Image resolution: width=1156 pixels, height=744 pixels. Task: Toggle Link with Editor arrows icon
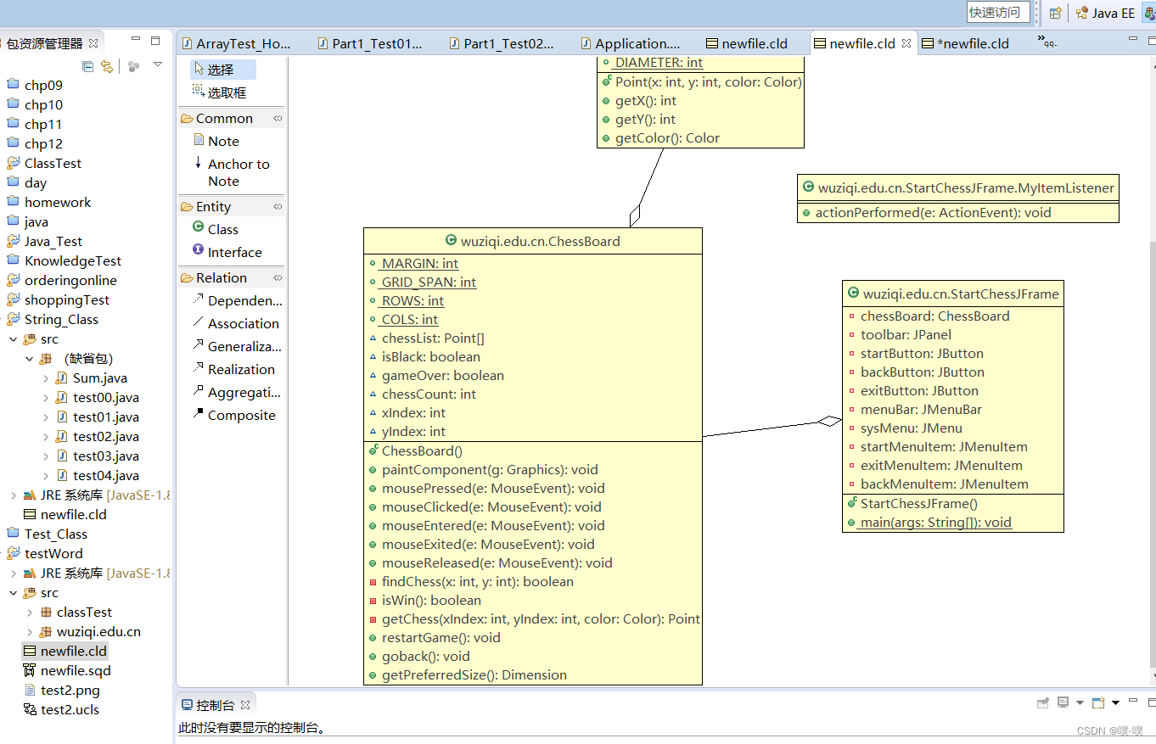(107, 66)
